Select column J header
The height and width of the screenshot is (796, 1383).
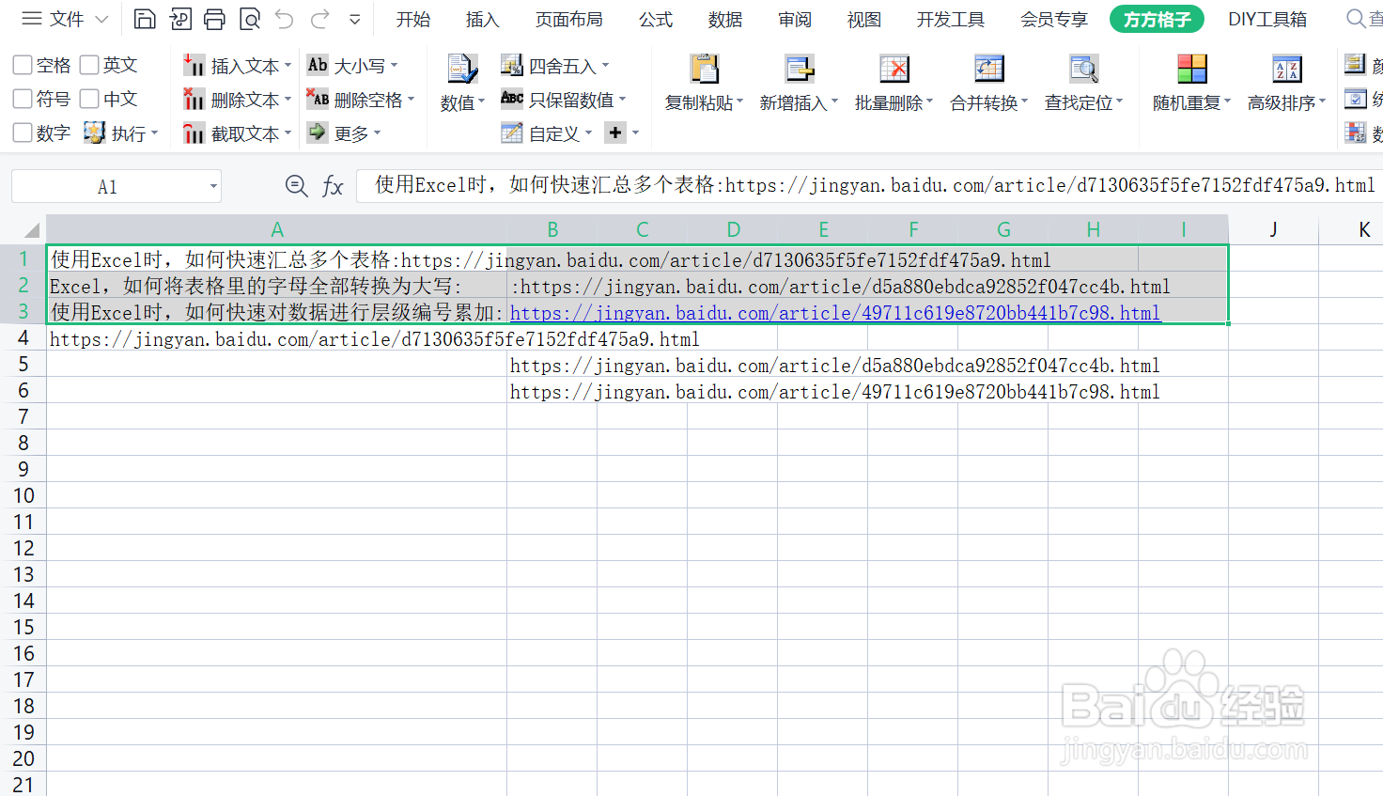click(1273, 229)
